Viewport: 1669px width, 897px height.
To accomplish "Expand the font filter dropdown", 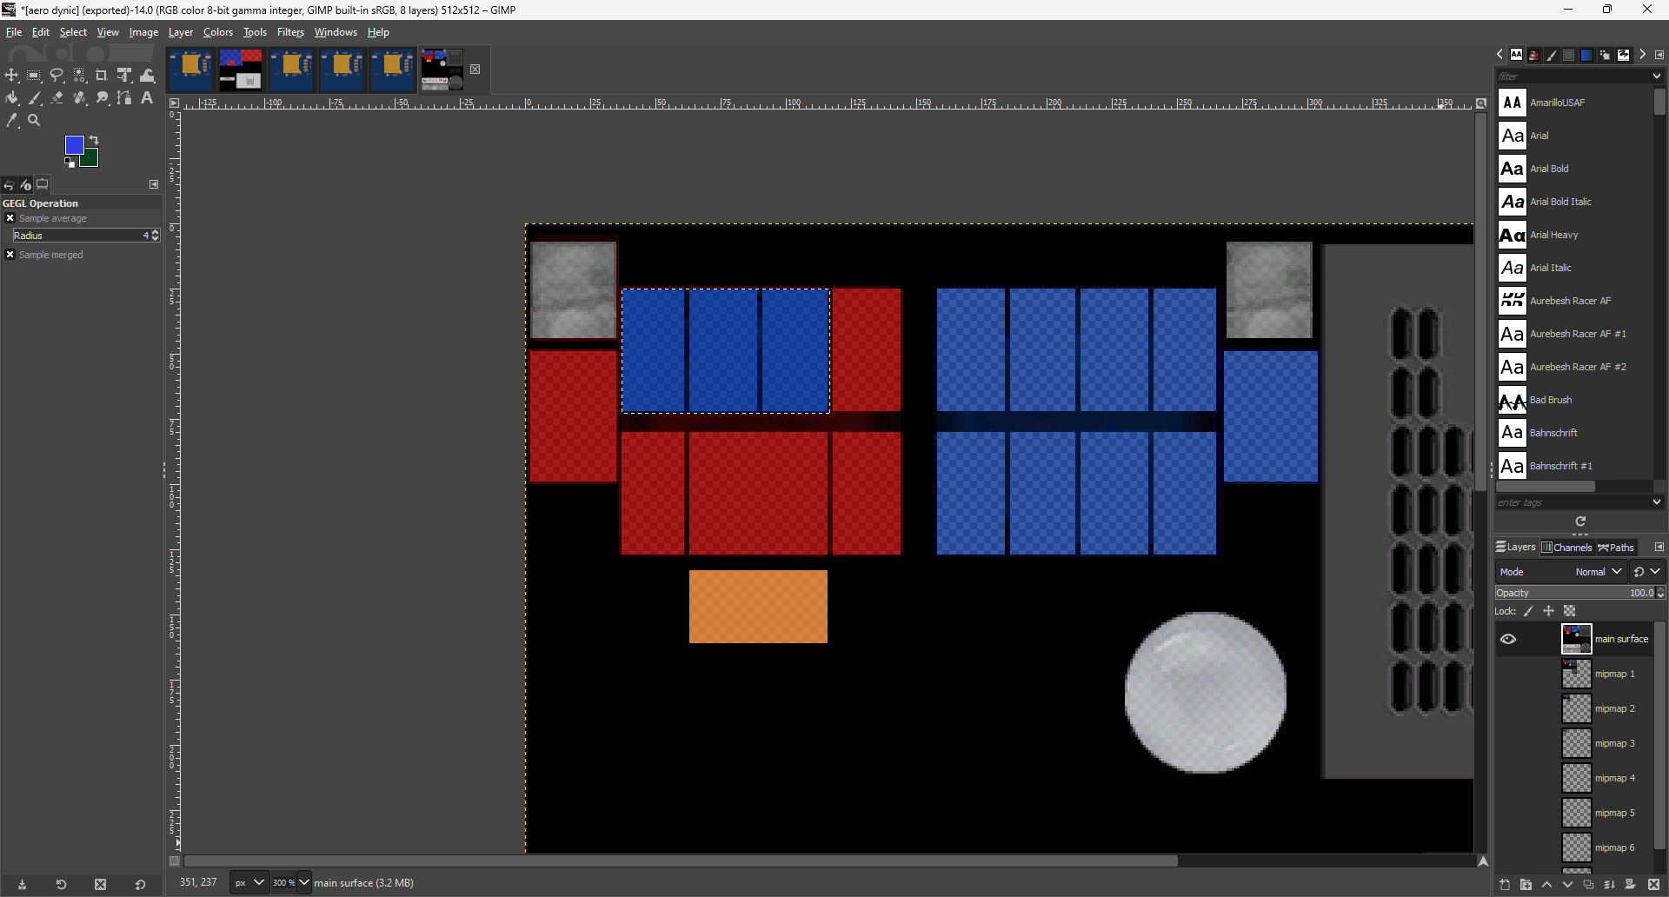I will pyautogui.click(x=1656, y=76).
